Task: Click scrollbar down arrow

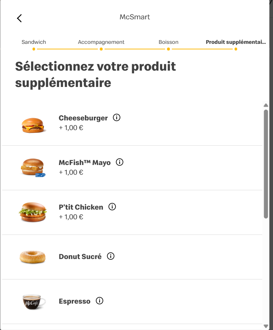Action: 266,326
